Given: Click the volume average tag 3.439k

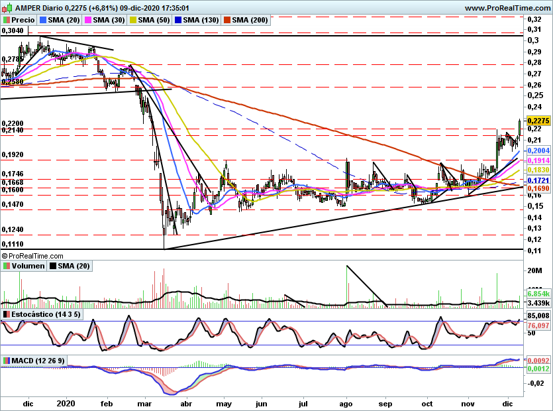Looking at the screenshot, I should click(x=538, y=303).
